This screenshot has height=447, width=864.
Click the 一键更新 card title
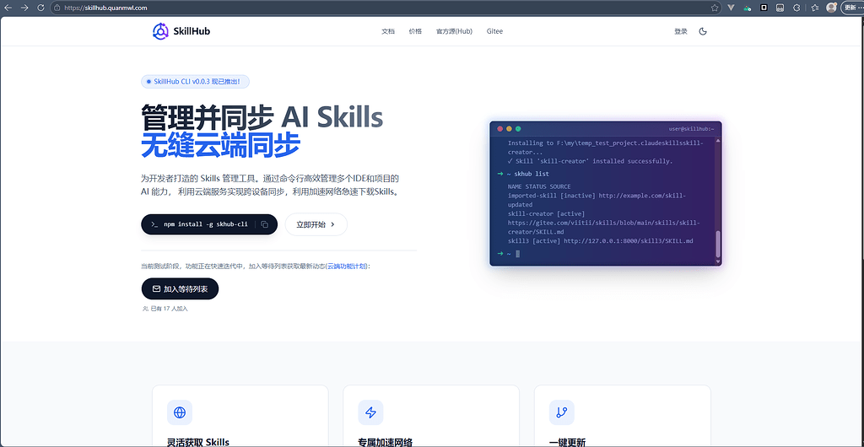[x=567, y=441]
